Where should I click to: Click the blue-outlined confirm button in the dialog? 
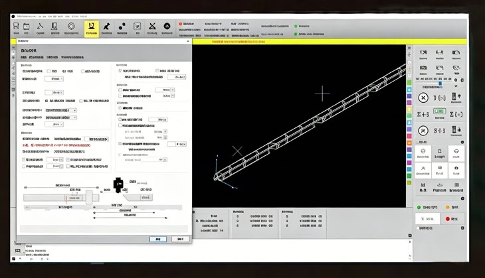(157, 239)
